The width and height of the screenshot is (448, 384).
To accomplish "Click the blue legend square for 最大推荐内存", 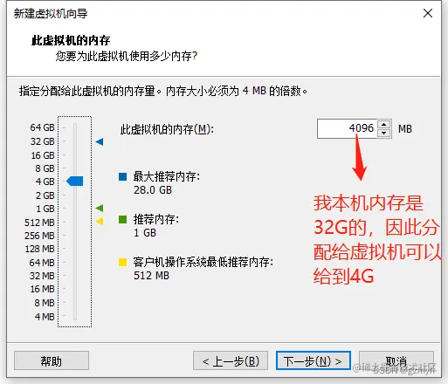I will (x=122, y=176).
